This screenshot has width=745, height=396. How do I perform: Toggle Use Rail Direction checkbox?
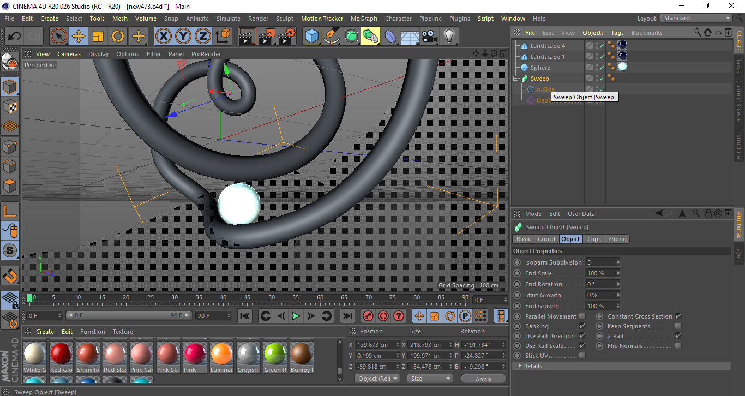[x=582, y=336]
